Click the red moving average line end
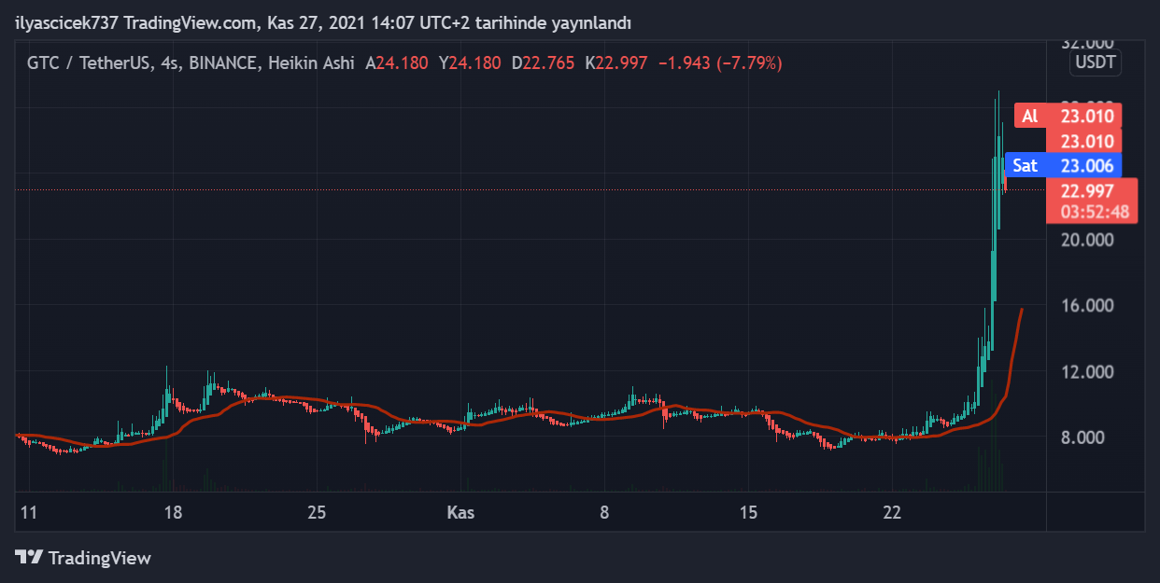 tap(1021, 310)
